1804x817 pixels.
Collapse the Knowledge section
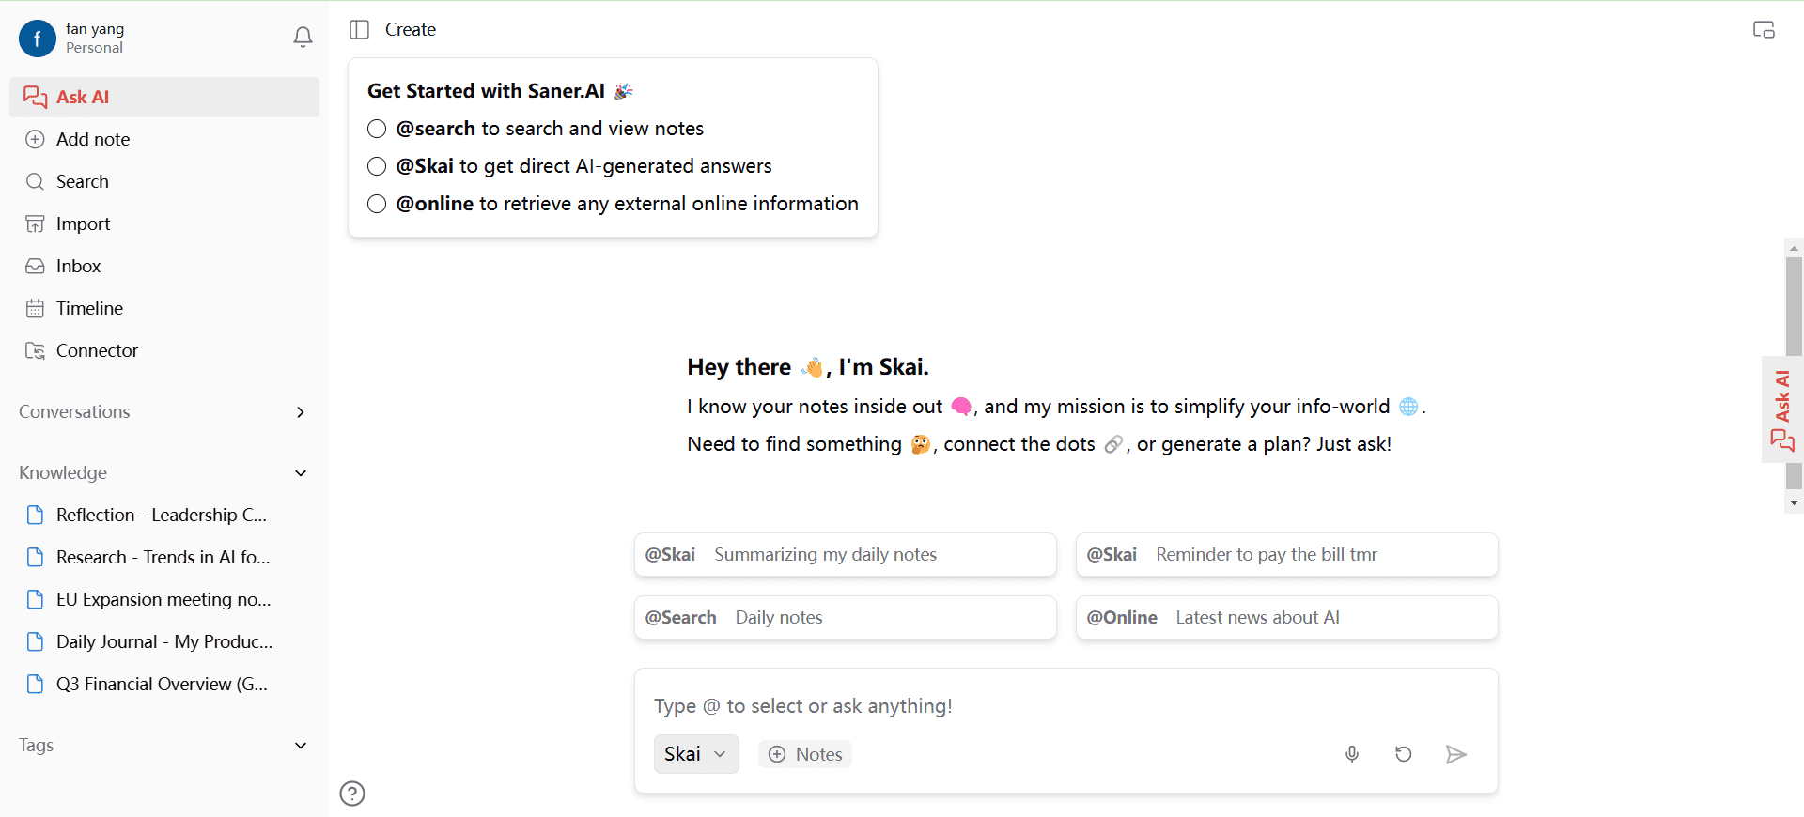[x=301, y=473]
